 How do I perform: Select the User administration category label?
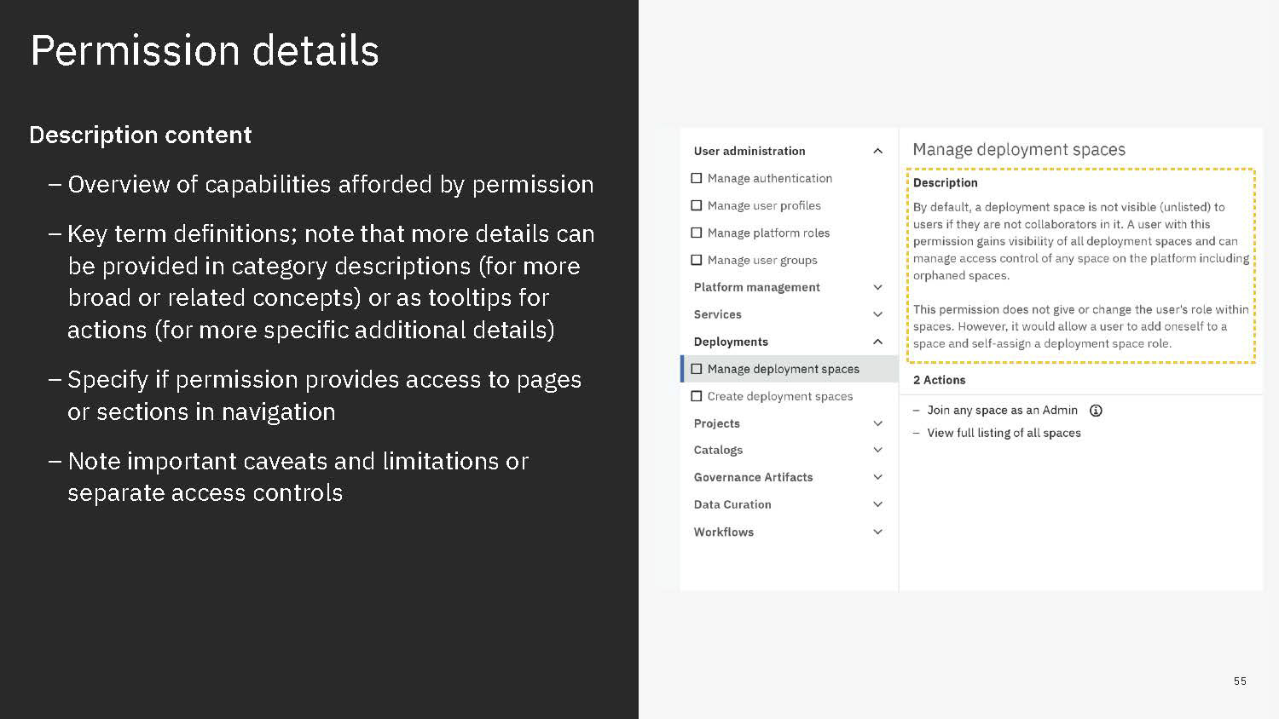749,151
